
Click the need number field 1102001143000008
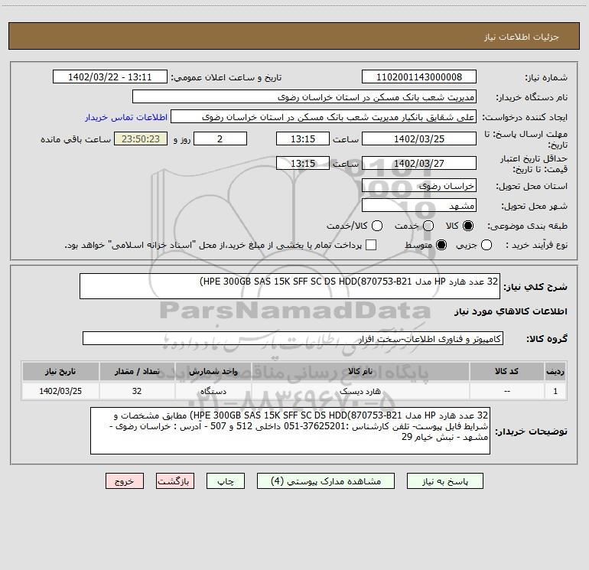(419, 77)
